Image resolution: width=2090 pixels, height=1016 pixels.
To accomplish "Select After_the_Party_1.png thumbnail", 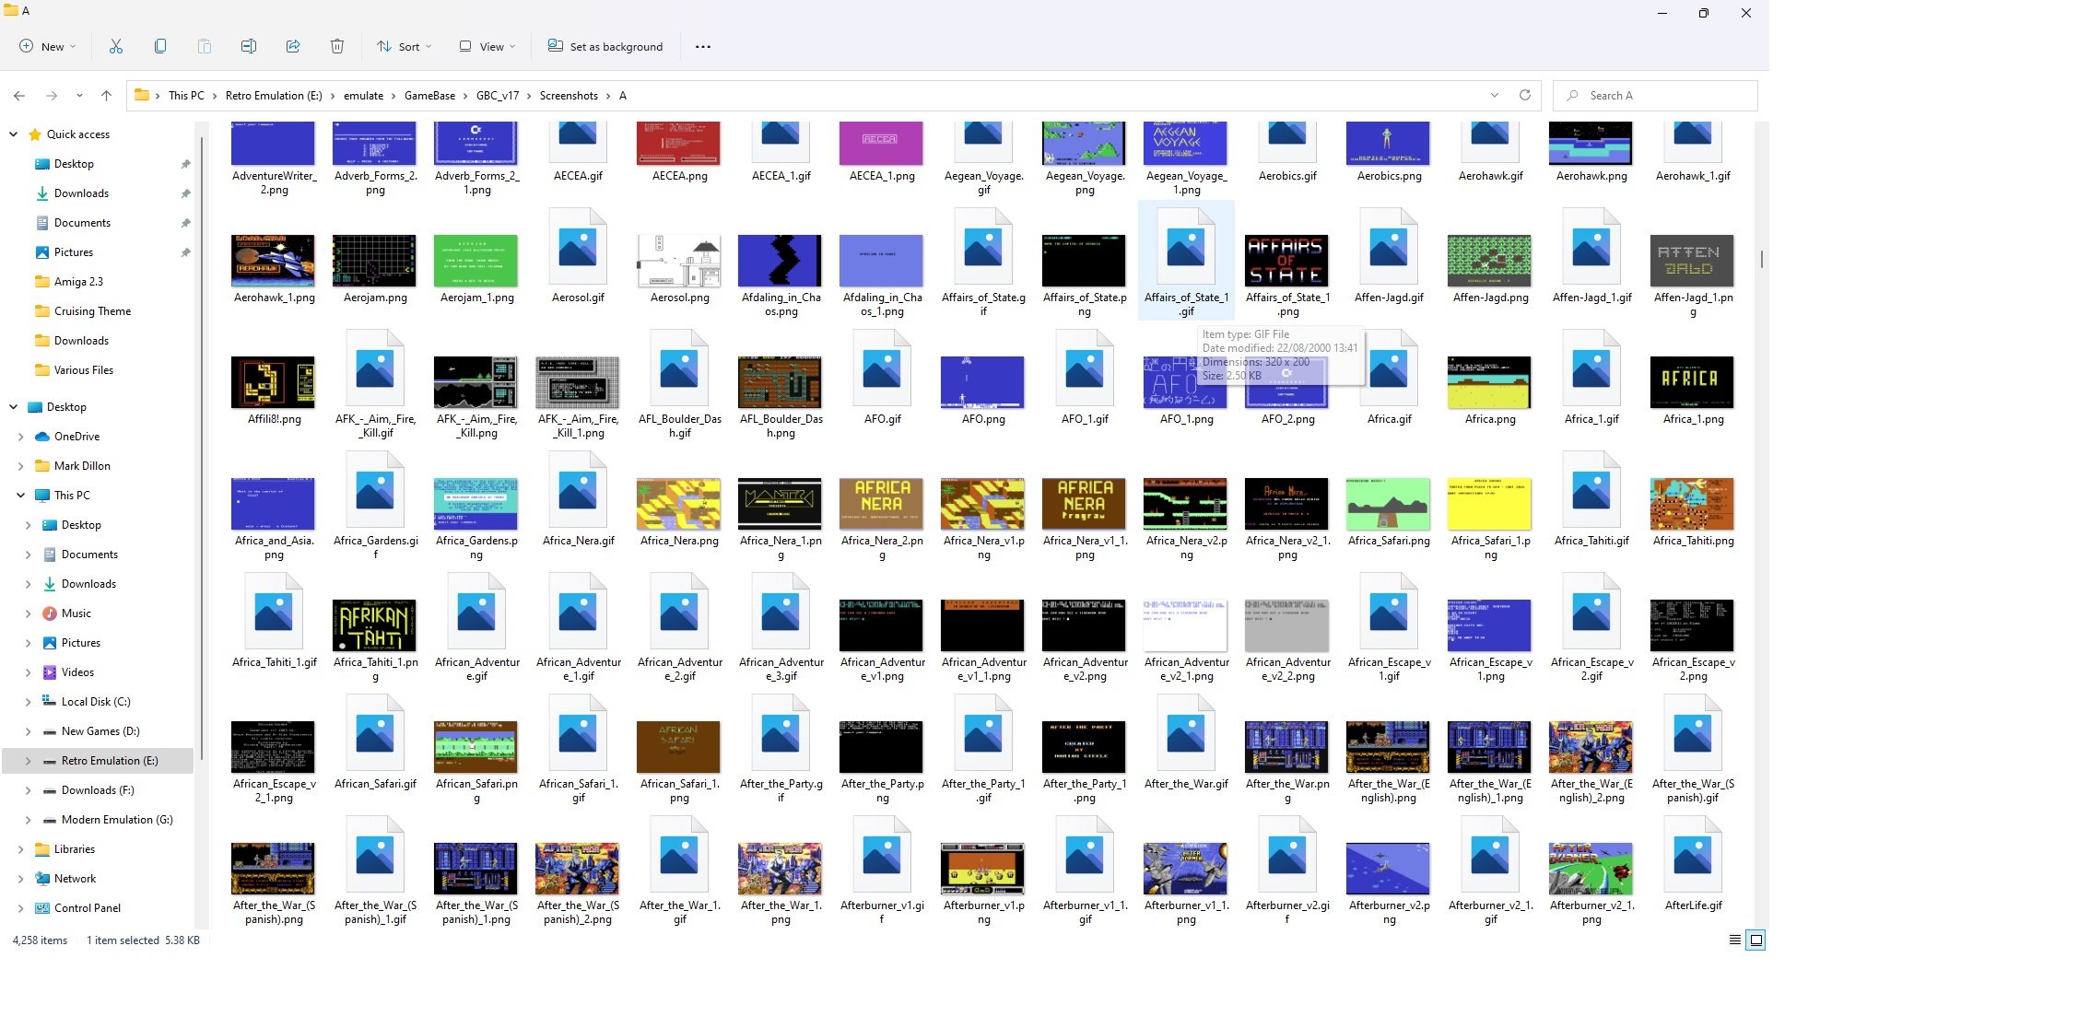I will [x=1084, y=747].
